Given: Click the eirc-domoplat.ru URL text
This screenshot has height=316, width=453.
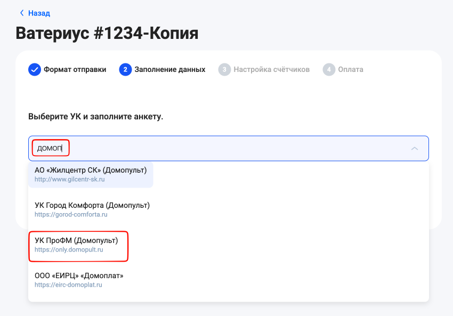Looking at the screenshot, I should (68, 285).
